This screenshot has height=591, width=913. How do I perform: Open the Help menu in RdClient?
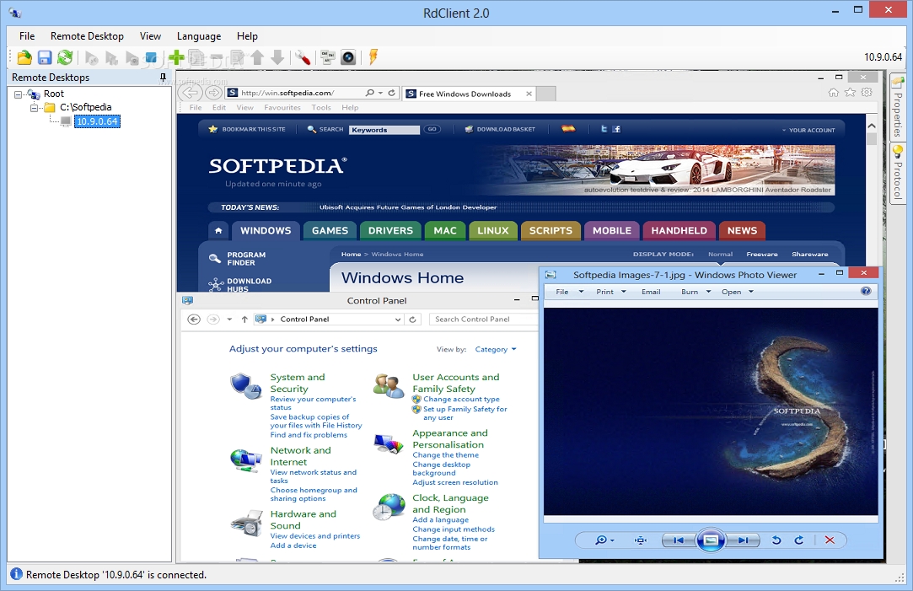click(247, 36)
